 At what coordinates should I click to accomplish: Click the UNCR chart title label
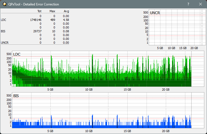click(155, 13)
